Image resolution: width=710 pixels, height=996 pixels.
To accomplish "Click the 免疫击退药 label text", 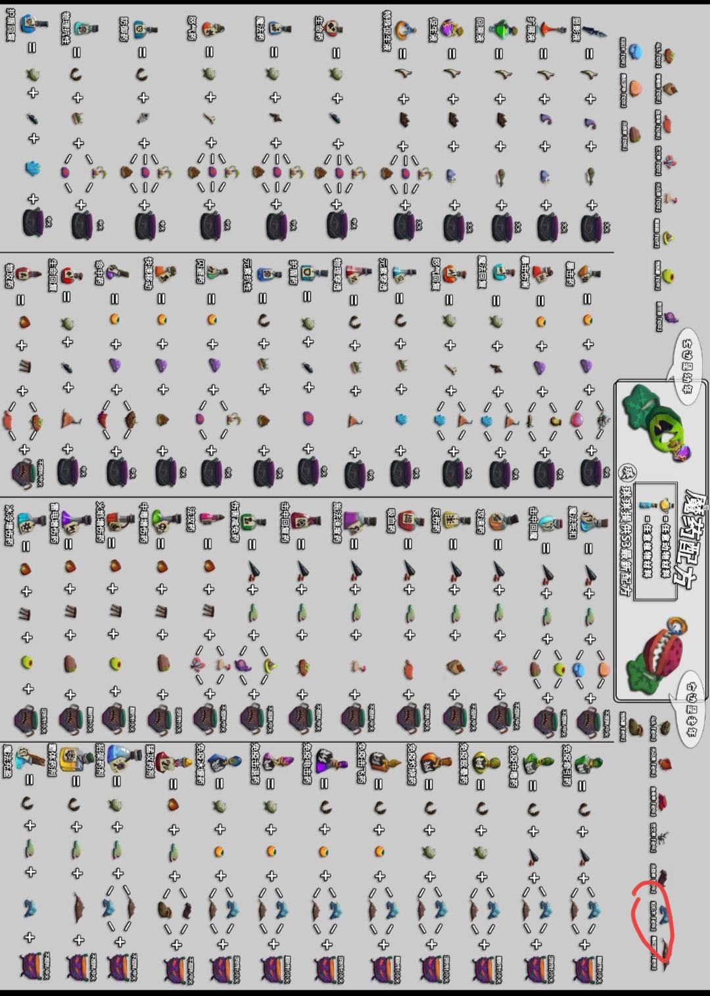I will click(256, 764).
